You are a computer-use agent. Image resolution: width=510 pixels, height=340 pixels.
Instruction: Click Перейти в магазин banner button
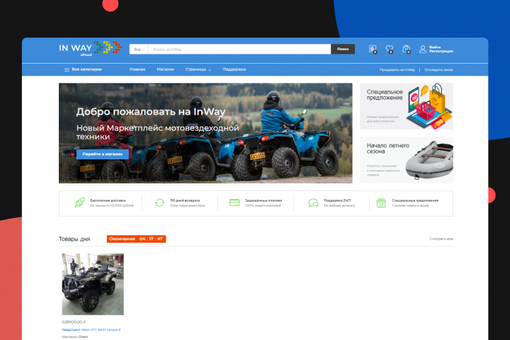tap(103, 154)
